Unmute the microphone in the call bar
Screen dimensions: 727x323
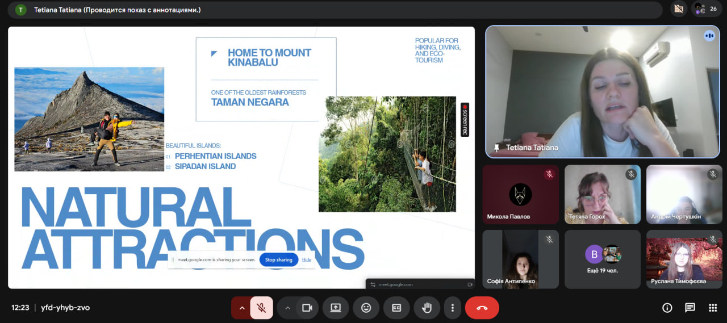click(x=261, y=308)
